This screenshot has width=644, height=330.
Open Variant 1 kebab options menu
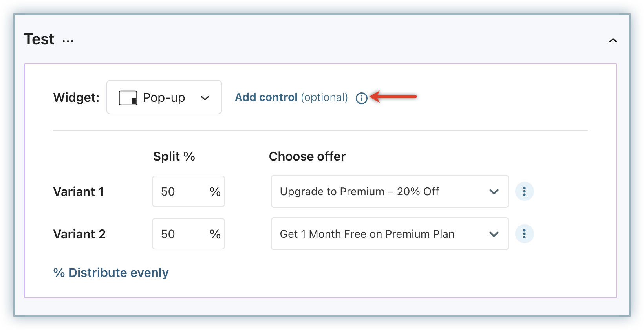click(524, 191)
